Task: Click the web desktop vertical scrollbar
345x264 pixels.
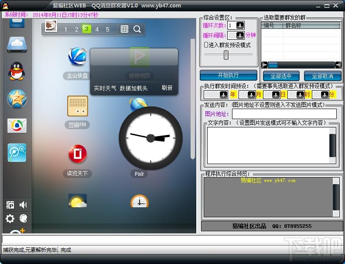Action: (x=193, y=99)
